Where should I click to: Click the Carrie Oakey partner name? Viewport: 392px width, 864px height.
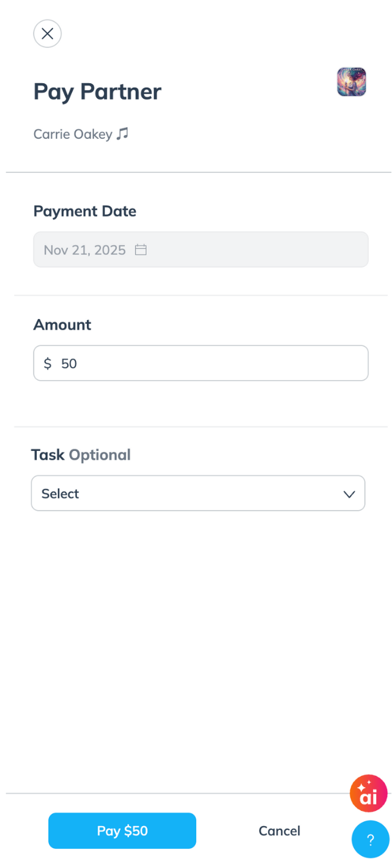(x=73, y=134)
